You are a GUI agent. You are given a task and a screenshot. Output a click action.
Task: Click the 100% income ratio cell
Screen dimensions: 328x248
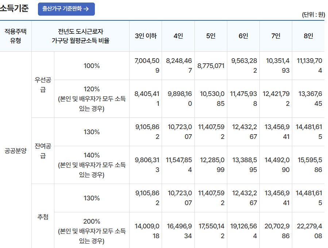coord(91,67)
